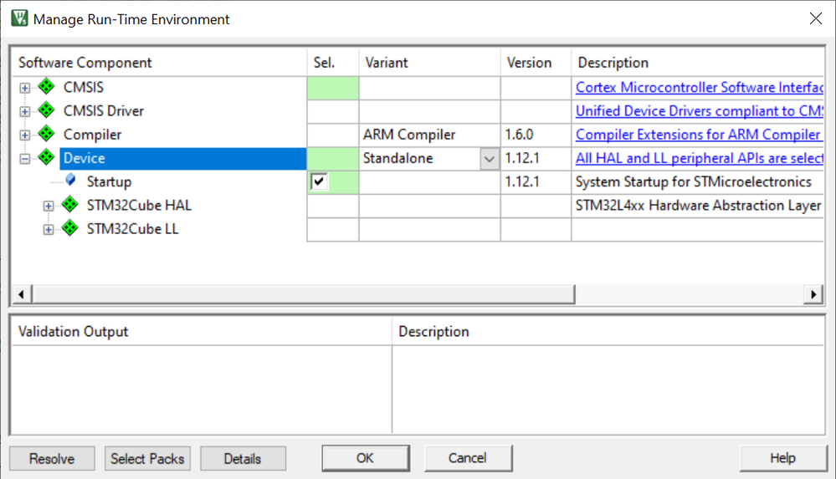Select the CMSIS row label

pyautogui.click(x=84, y=87)
